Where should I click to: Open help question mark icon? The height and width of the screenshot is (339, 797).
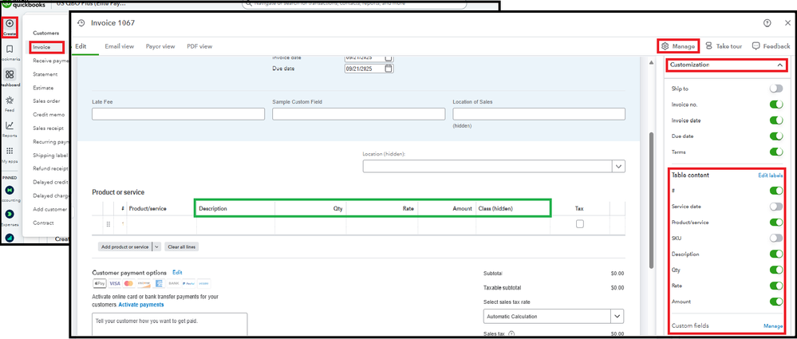pos(767,23)
